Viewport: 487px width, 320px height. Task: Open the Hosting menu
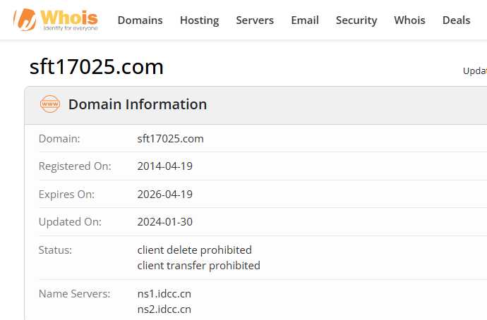tap(199, 20)
